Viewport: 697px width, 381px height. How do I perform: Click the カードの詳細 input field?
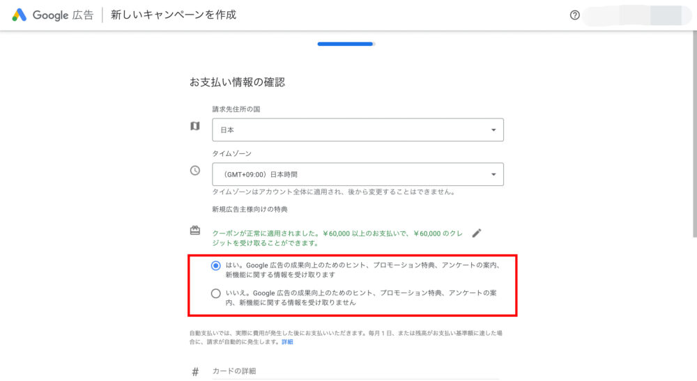355,372
